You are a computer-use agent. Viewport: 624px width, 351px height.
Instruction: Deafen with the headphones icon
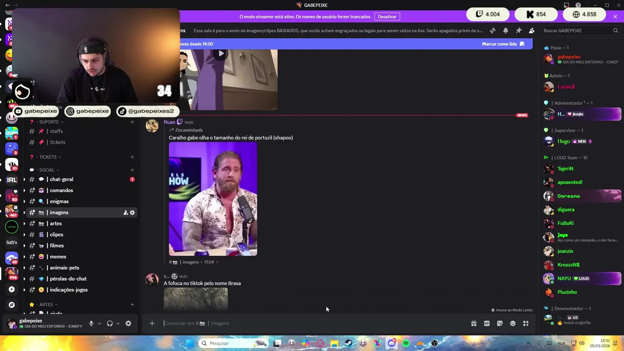click(x=110, y=323)
